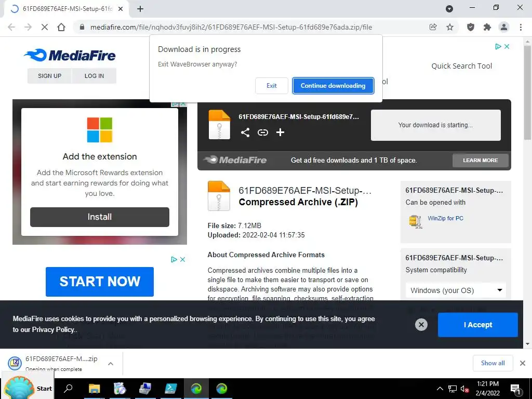
Task: Open notification center icon
Action: pyautogui.click(x=515, y=389)
